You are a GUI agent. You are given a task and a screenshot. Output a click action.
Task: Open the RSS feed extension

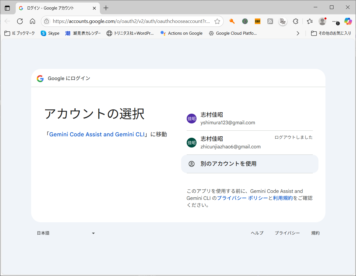(x=270, y=21)
